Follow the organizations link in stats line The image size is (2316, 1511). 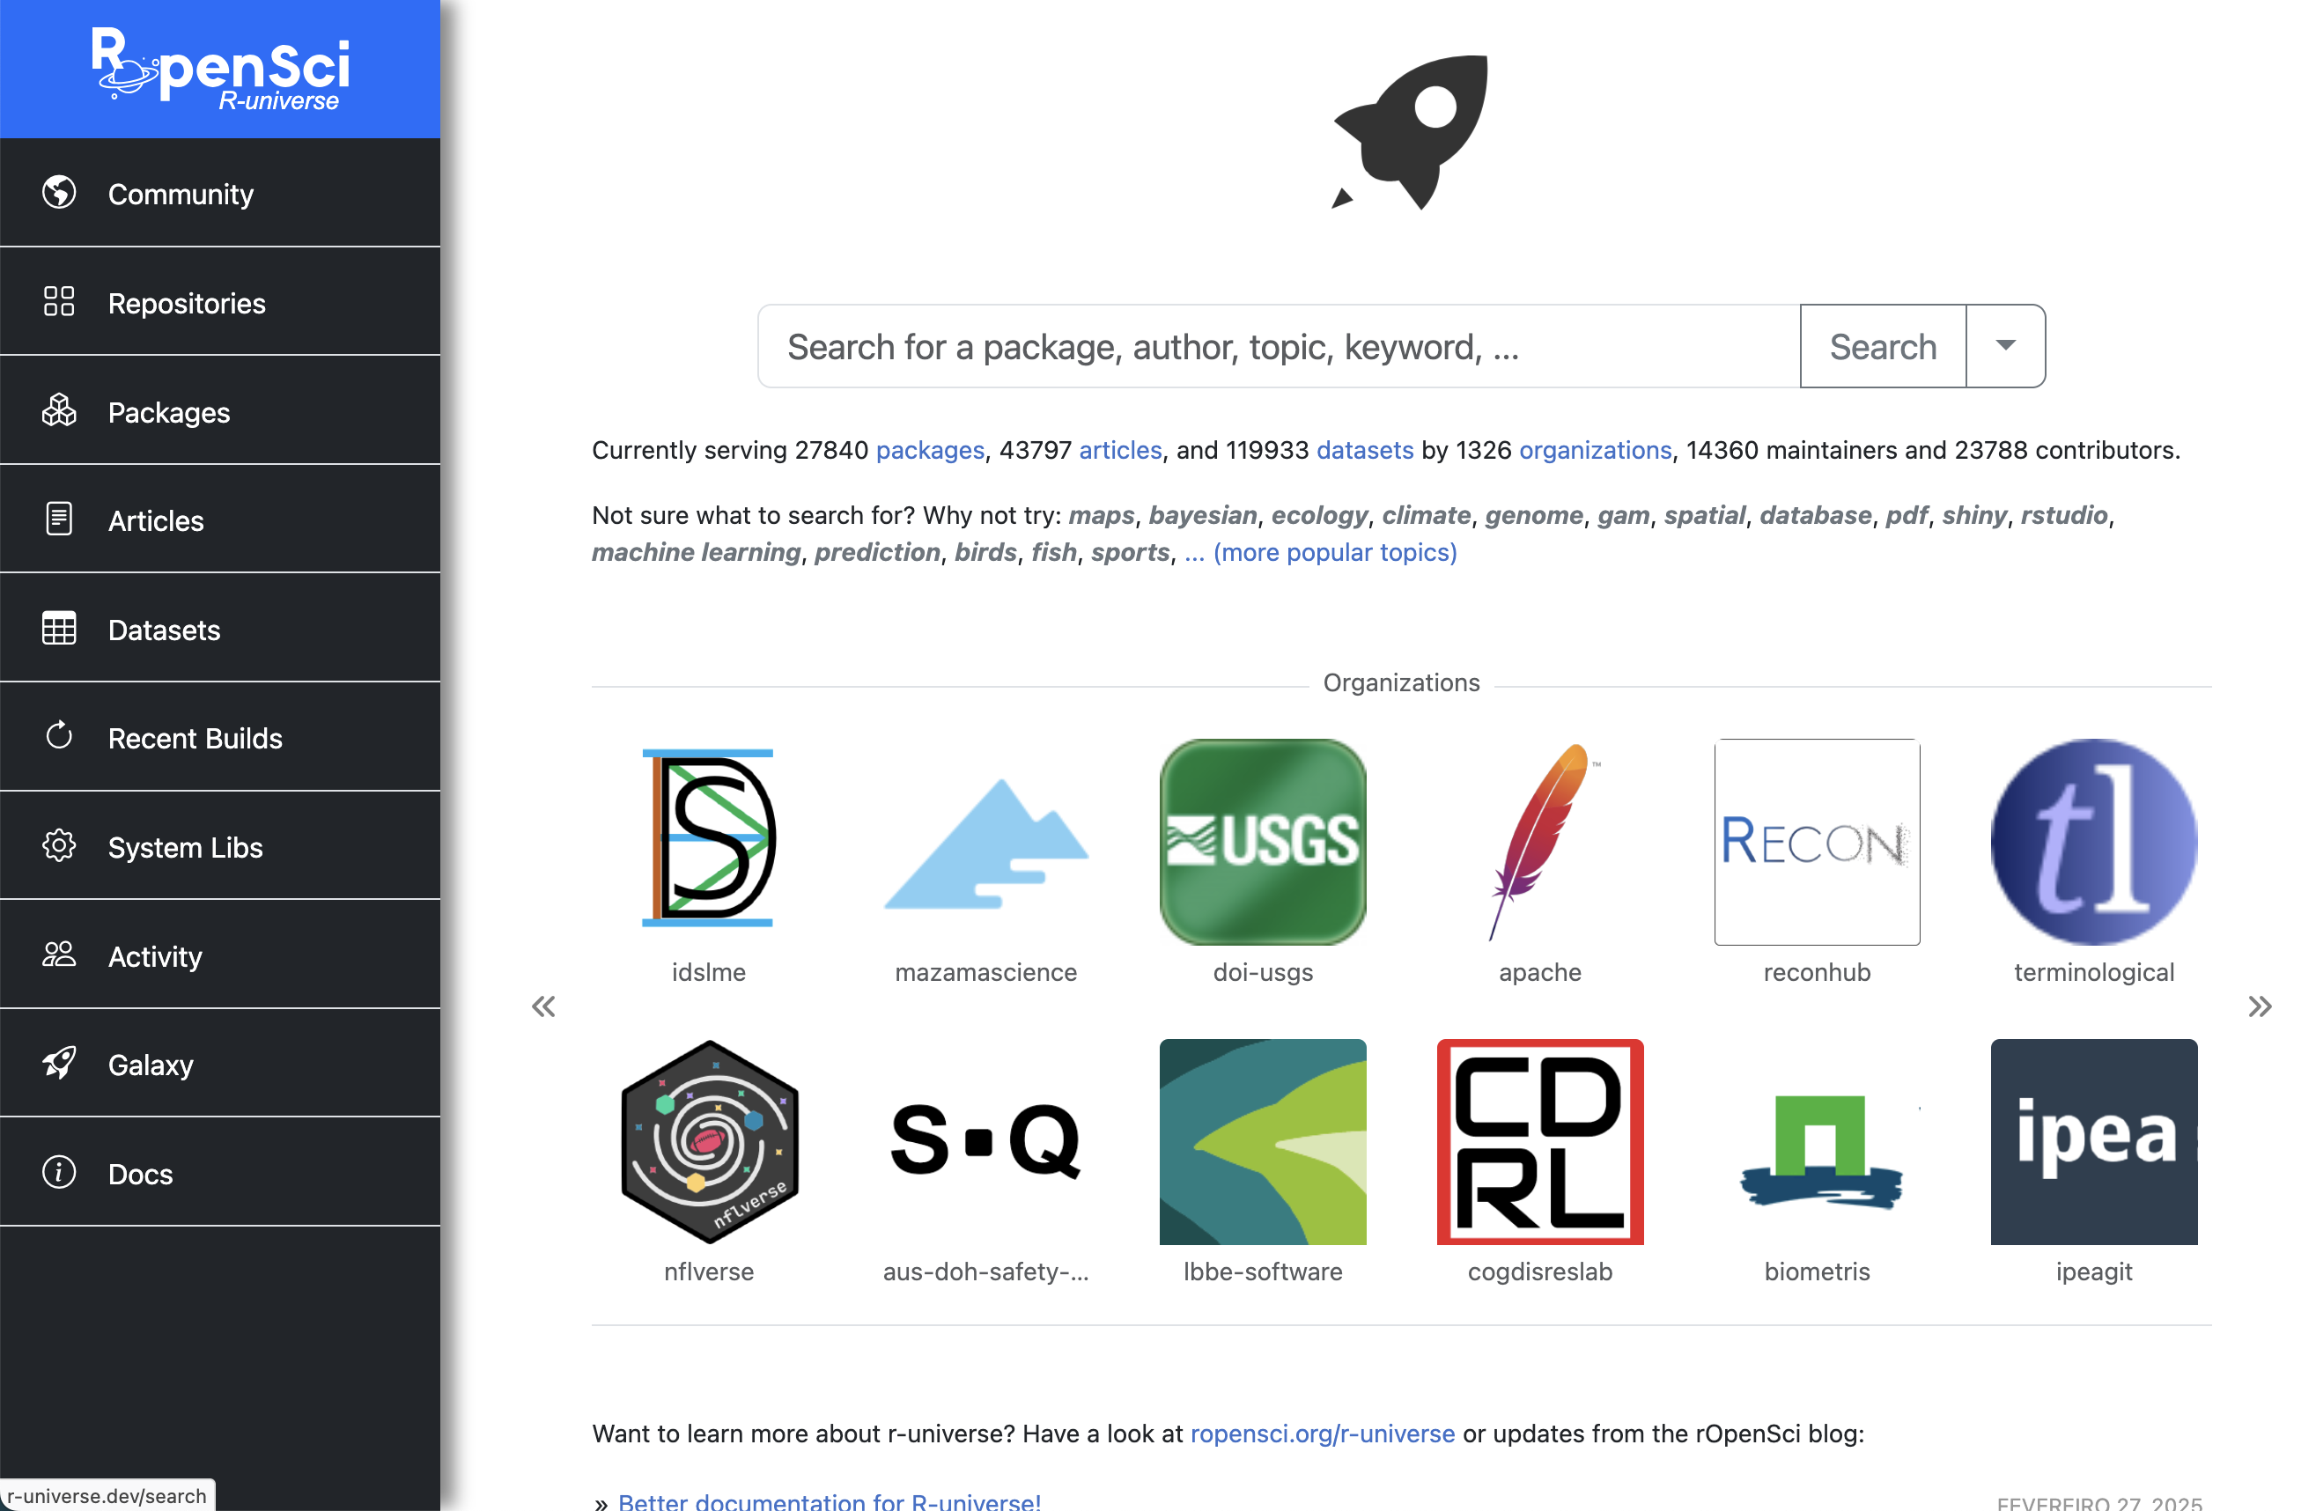[x=1595, y=449]
